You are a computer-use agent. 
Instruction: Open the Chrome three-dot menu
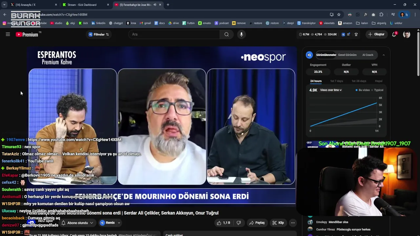pyautogui.click(x=415, y=14)
